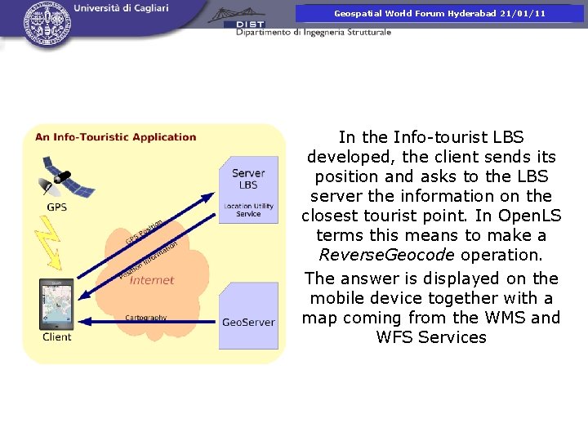Viewport: 588px width, 441px height.
Task: Click Dipartimento di Ingegneria Strutturale text
Action: [x=314, y=32]
